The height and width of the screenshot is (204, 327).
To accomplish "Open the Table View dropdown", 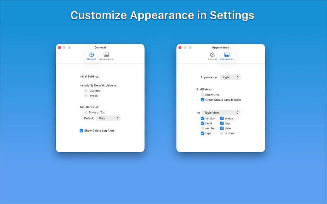I will 221,112.
